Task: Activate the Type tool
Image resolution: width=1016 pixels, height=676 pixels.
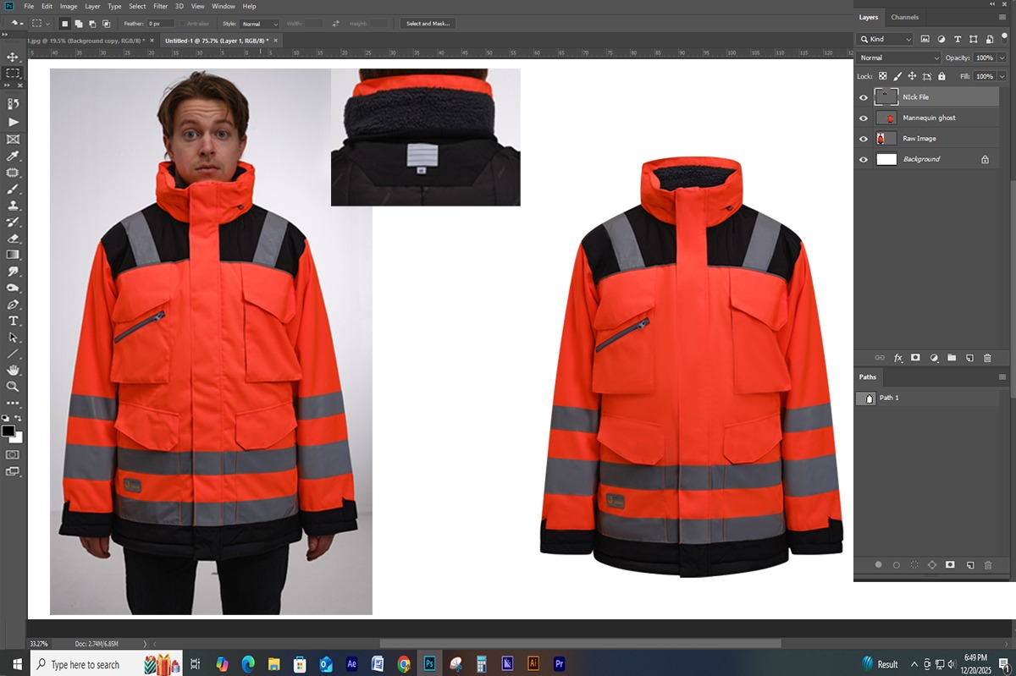Action: coord(13,320)
